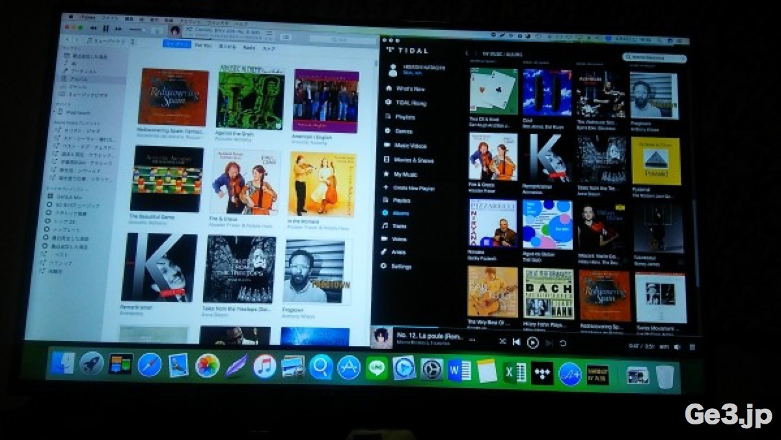Open the Trash in the Dock

click(x=664, y=376)
